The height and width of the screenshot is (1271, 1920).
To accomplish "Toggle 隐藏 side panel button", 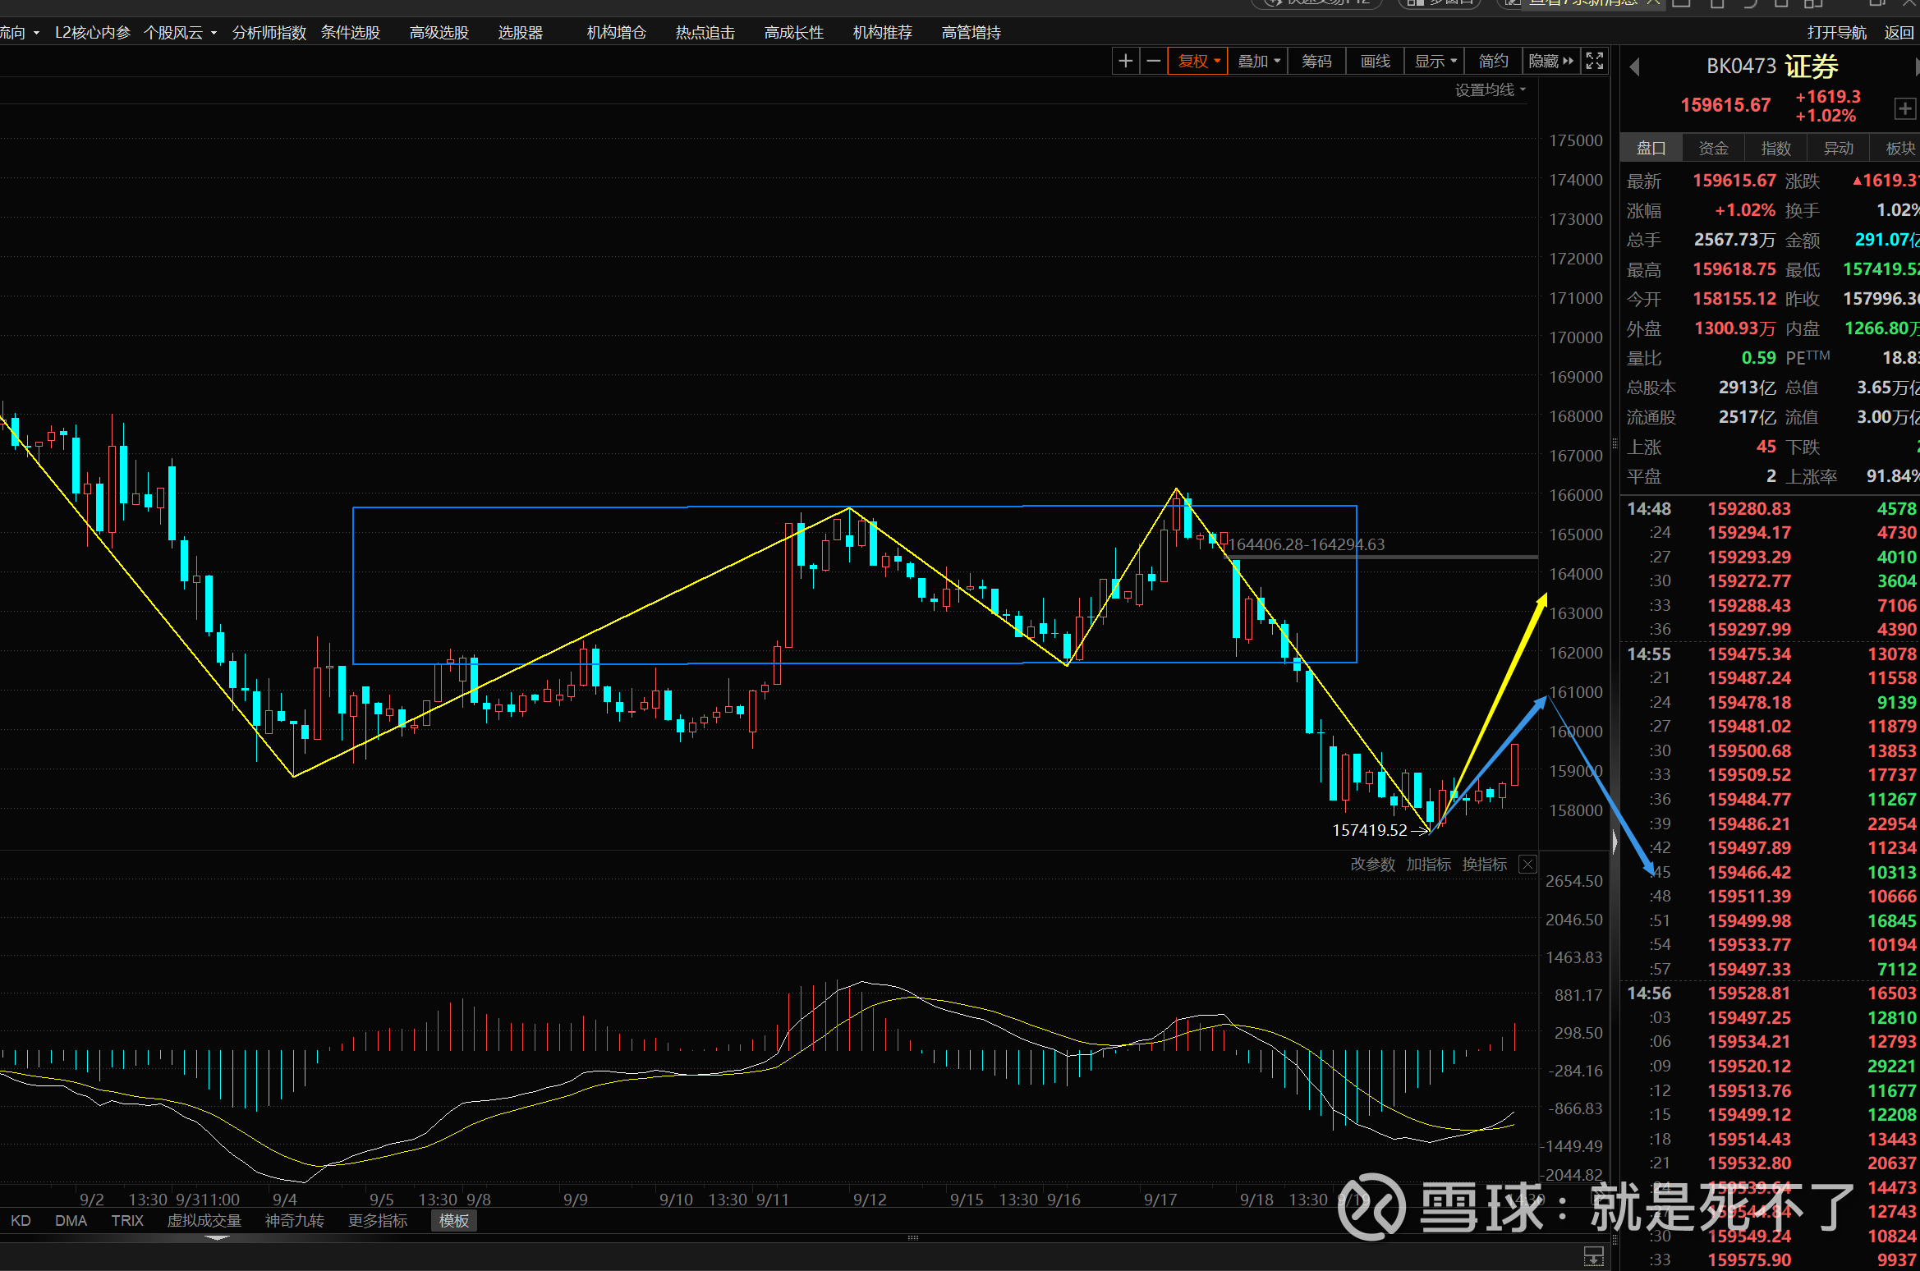I will tap(1550, 62).
